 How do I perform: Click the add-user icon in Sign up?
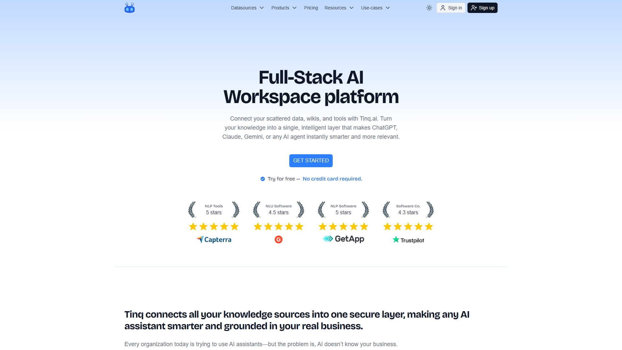[x=474, y=8]
